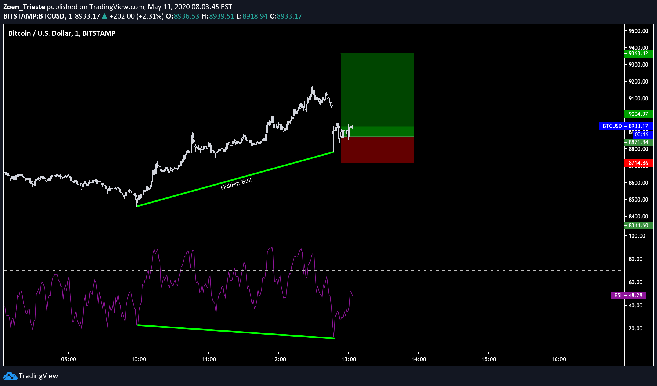Click the red 8714.86 stop price label
The width and height of the screenshot is (657, 386).
tap(638, 163)
